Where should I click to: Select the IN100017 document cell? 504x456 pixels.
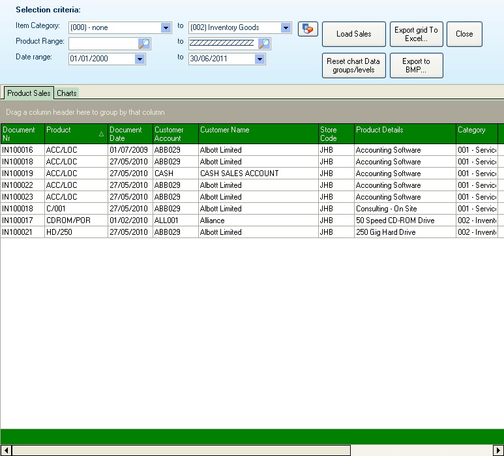(22, 220)
